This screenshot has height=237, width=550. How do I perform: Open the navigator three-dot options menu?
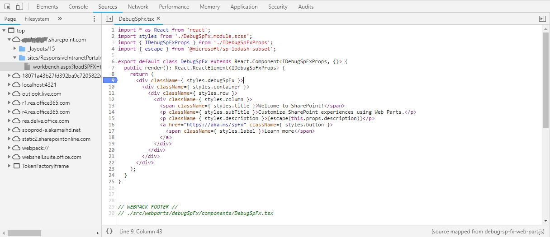coord(94,19)
